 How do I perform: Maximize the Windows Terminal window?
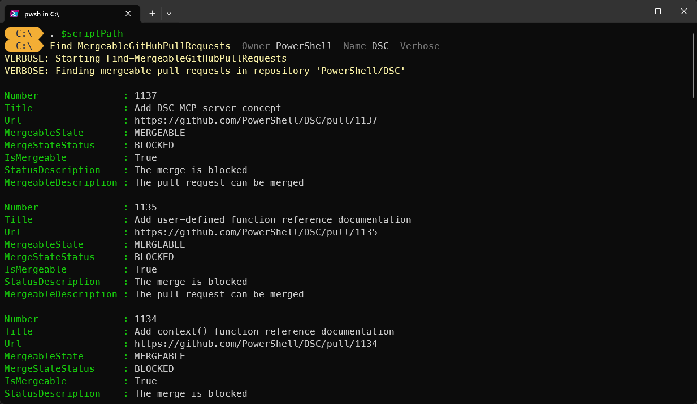[x=657, y=11]
